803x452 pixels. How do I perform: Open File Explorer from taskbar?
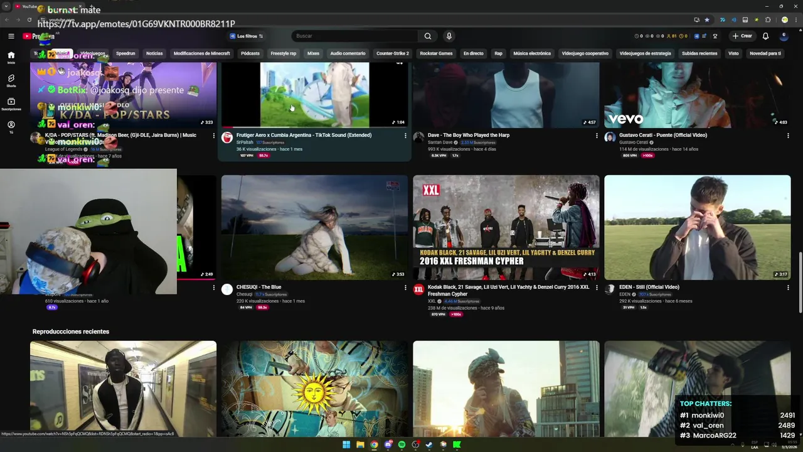pyautogui.click(x=360, y=444)
